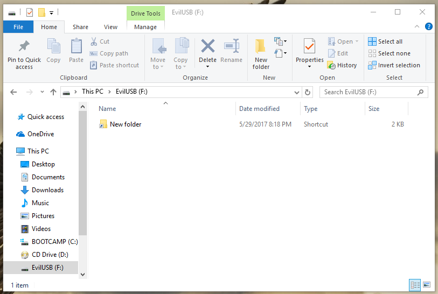The width and height of the screenshot is (438, 294).
Task: Open Quick access in navigation pane
Action: click(40, 117)
